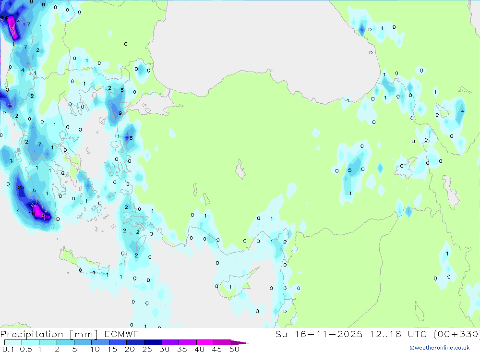The height and width of the screenshot is (352, 480).
Task: Click the 25–30 mm navy legend swatch
Action: (153, 342)
